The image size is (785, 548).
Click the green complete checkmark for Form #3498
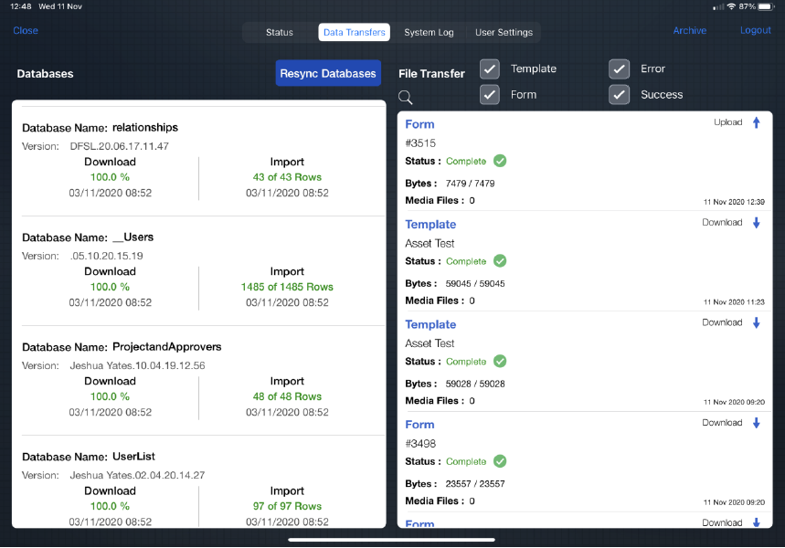tap(500, 461)
